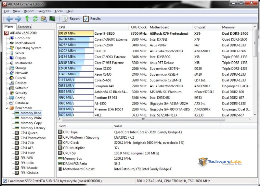Select Memory Latency benchmark
Viewport: 260px width, 186px height.
[33, 128]
